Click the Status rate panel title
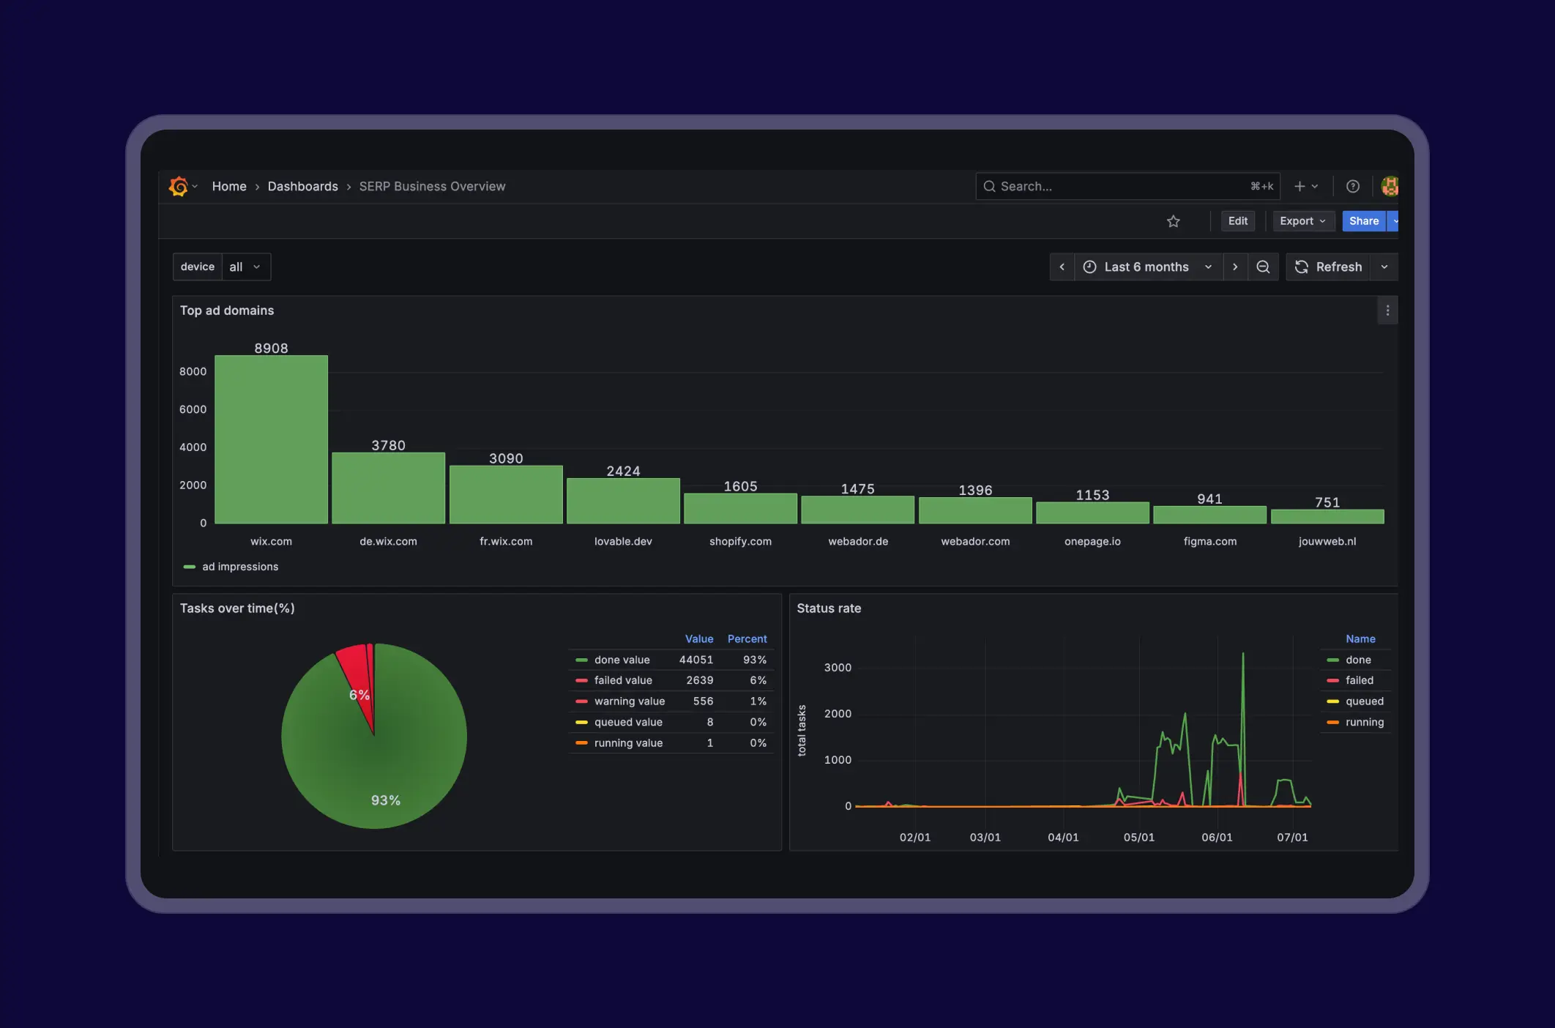 pos(829,608)
